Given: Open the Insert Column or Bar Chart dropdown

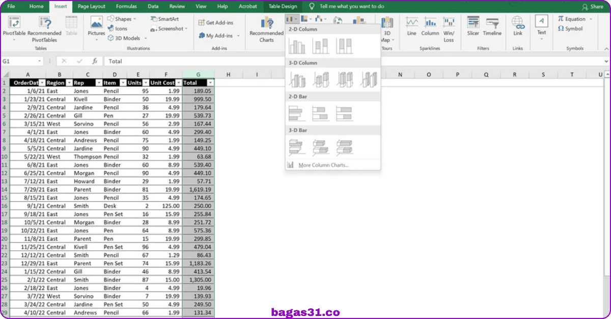Looking at the screenshot, I should tap(292, 19).
